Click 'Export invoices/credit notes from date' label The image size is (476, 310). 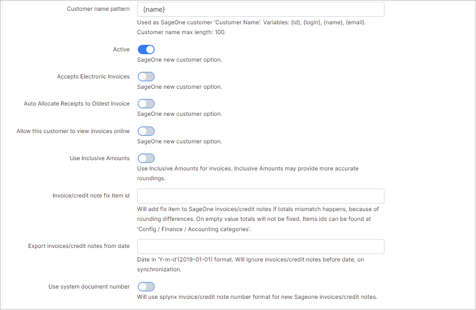point(78,246)
